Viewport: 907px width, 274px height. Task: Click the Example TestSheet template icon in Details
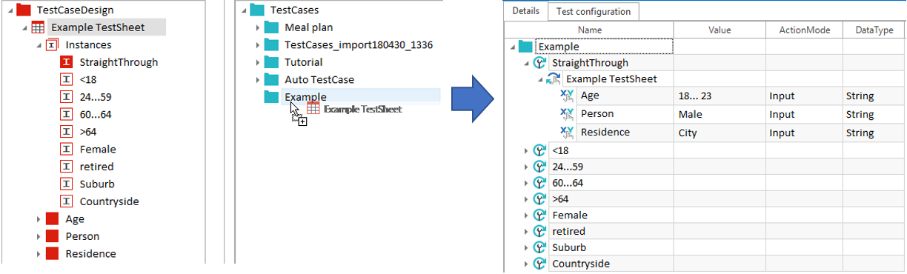click(554, 79)
